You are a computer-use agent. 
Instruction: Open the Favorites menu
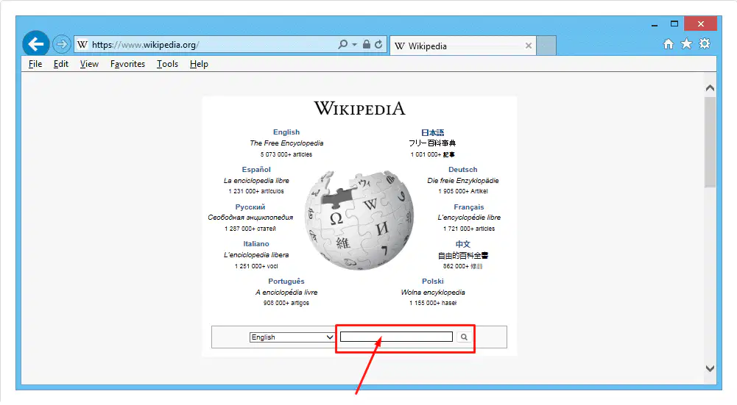tap(127, 64)
